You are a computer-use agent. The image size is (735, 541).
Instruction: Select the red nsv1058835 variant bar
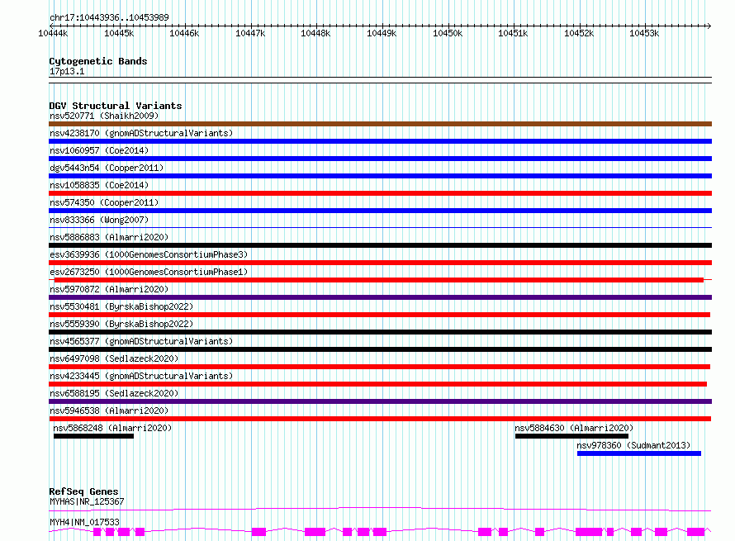380,193
